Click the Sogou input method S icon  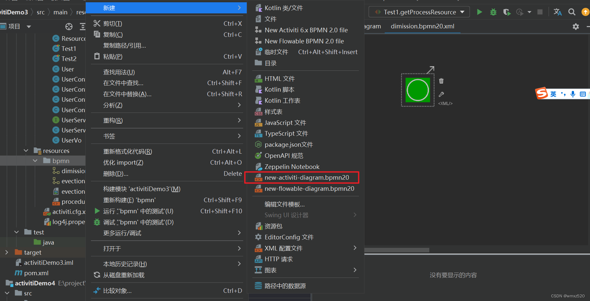542,93
